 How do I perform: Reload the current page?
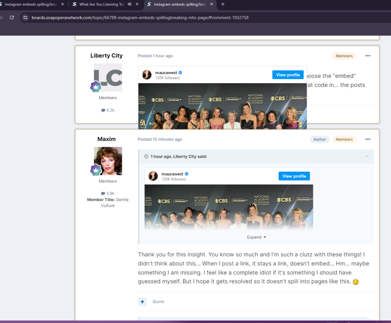tap(12, 18)
